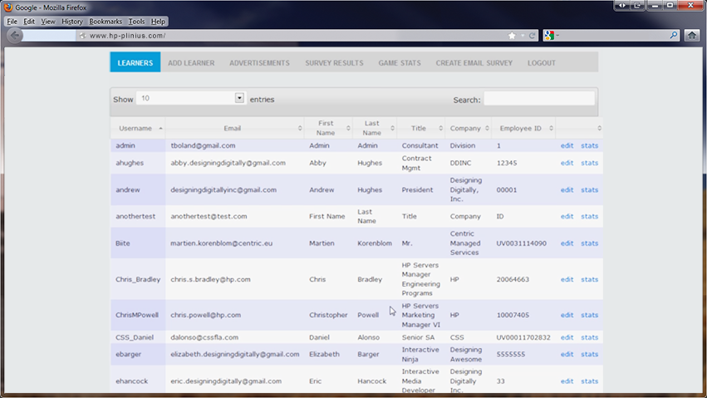Image resolution: width=707 pixels, height=398 pixels.
Task: Reload the page with the refresh icon
Action: (x=533, y=36)
